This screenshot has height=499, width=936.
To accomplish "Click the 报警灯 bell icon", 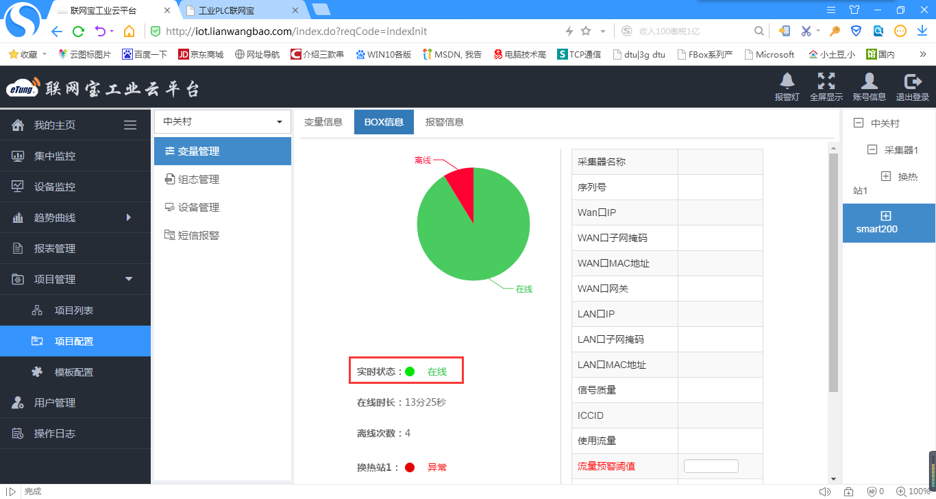I will [x=787, y=80].
